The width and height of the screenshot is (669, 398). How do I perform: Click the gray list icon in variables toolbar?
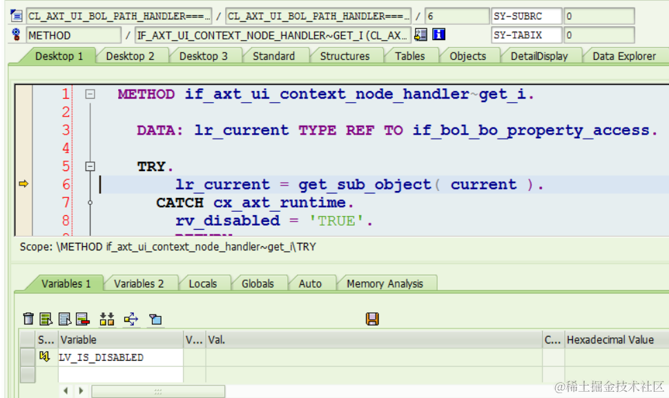tap(64, 319)
